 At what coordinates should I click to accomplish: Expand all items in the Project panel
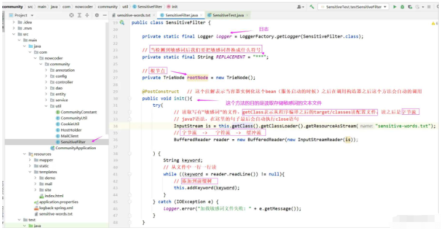[x=79, y=15]
